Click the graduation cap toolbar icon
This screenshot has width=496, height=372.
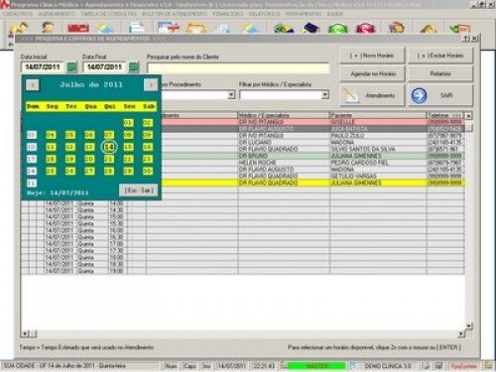310,29
